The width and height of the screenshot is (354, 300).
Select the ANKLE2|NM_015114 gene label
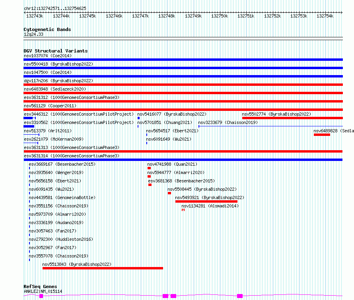[43, 291]
